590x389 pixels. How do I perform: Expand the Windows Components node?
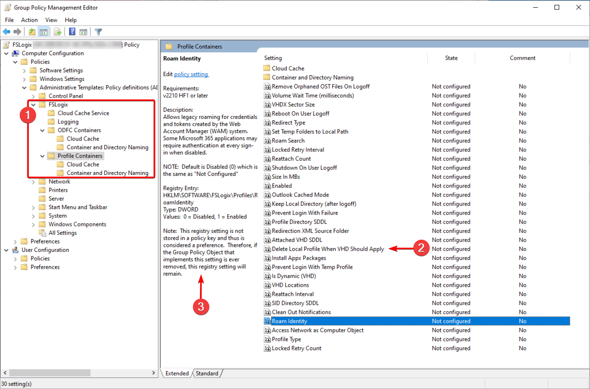pyautogui.click(x=33, y=225)
